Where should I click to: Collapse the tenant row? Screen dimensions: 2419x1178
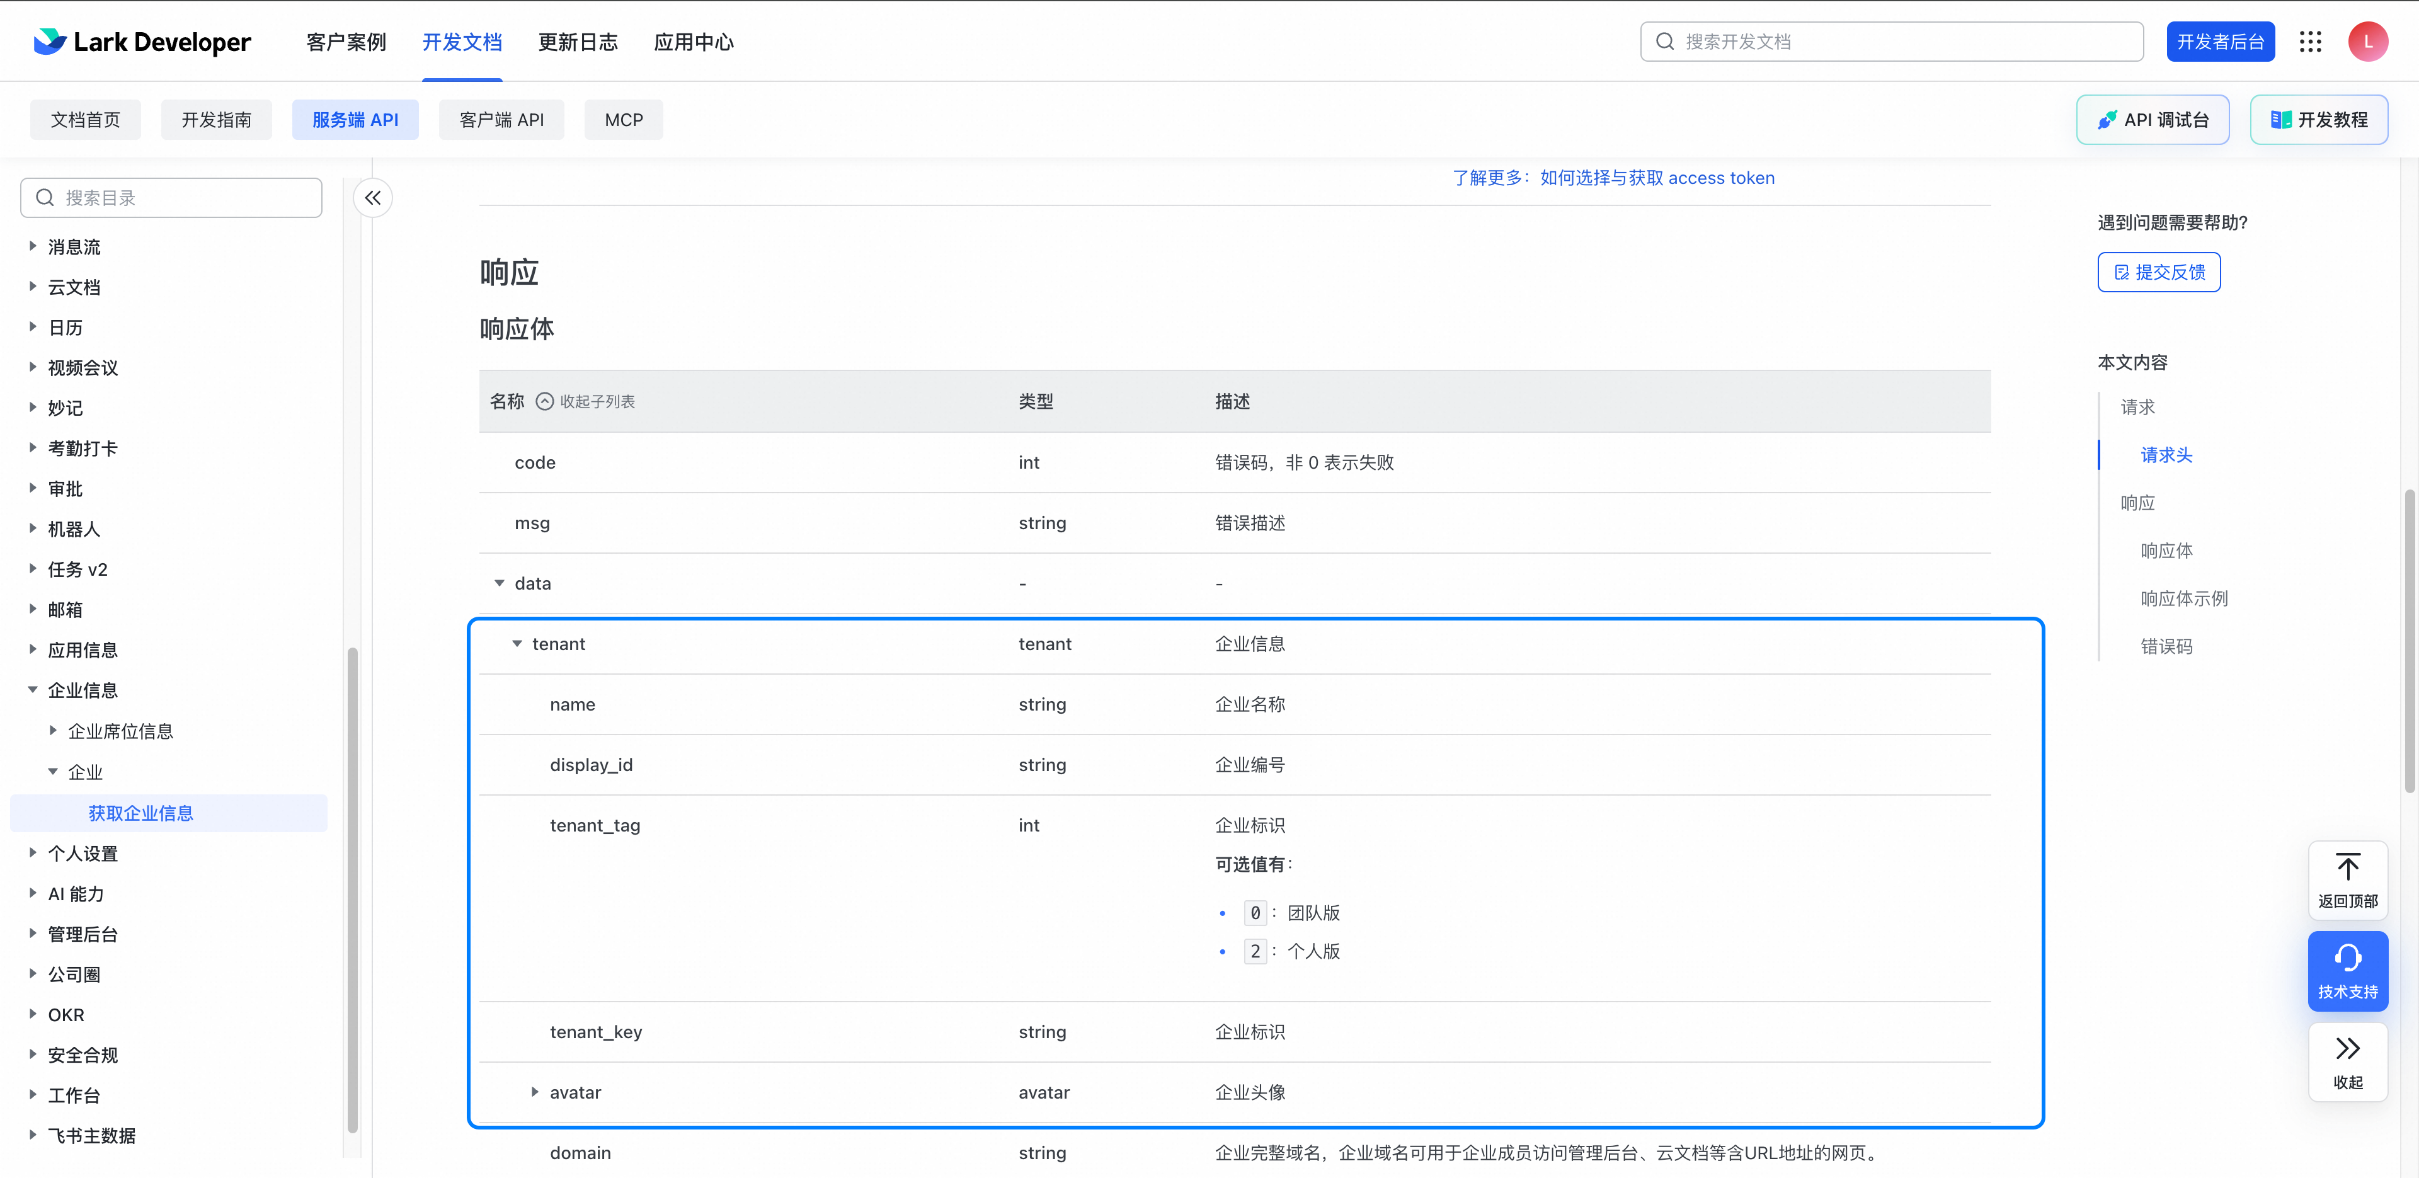click(517, 644)
